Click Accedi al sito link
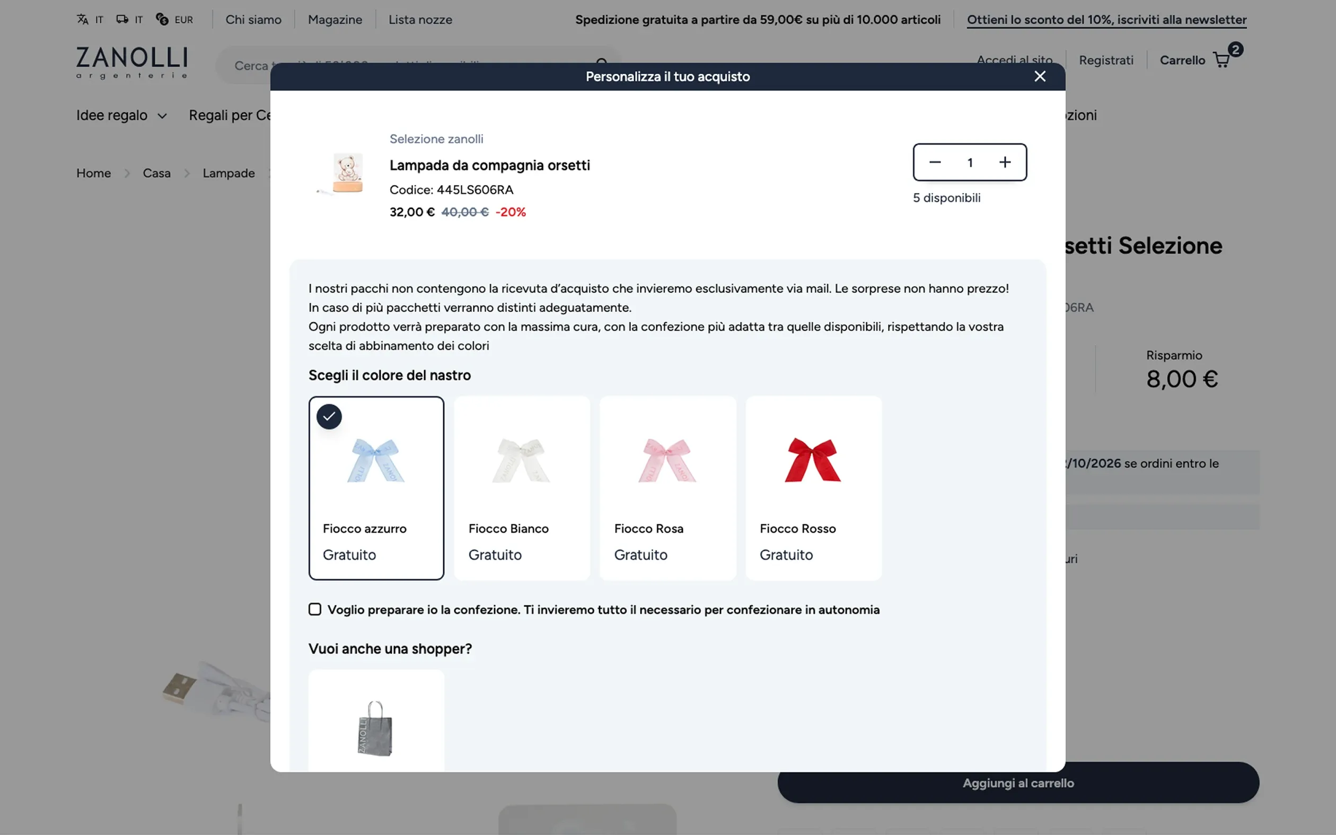The image size is (1336, 835). [x=1014, y=58]
